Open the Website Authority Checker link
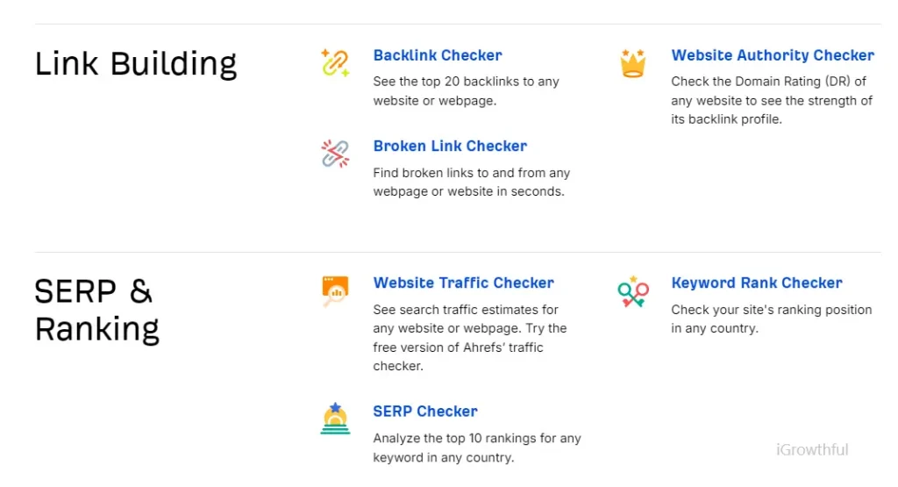898x487 pixels. (773, 55)
